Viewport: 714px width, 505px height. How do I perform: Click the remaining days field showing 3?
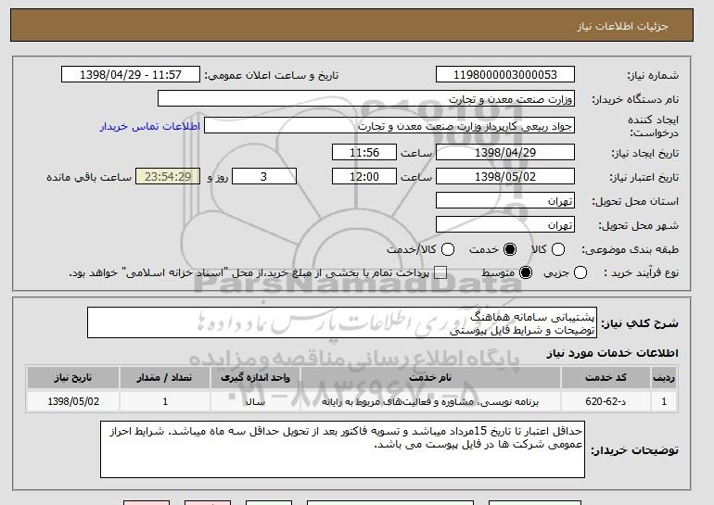pos(264,177)
